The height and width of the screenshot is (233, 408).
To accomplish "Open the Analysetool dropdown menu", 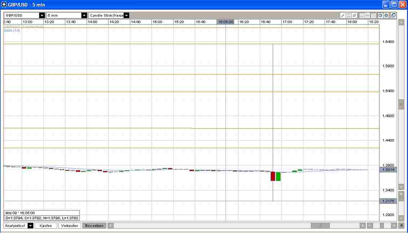I will [x=30, y=226].
